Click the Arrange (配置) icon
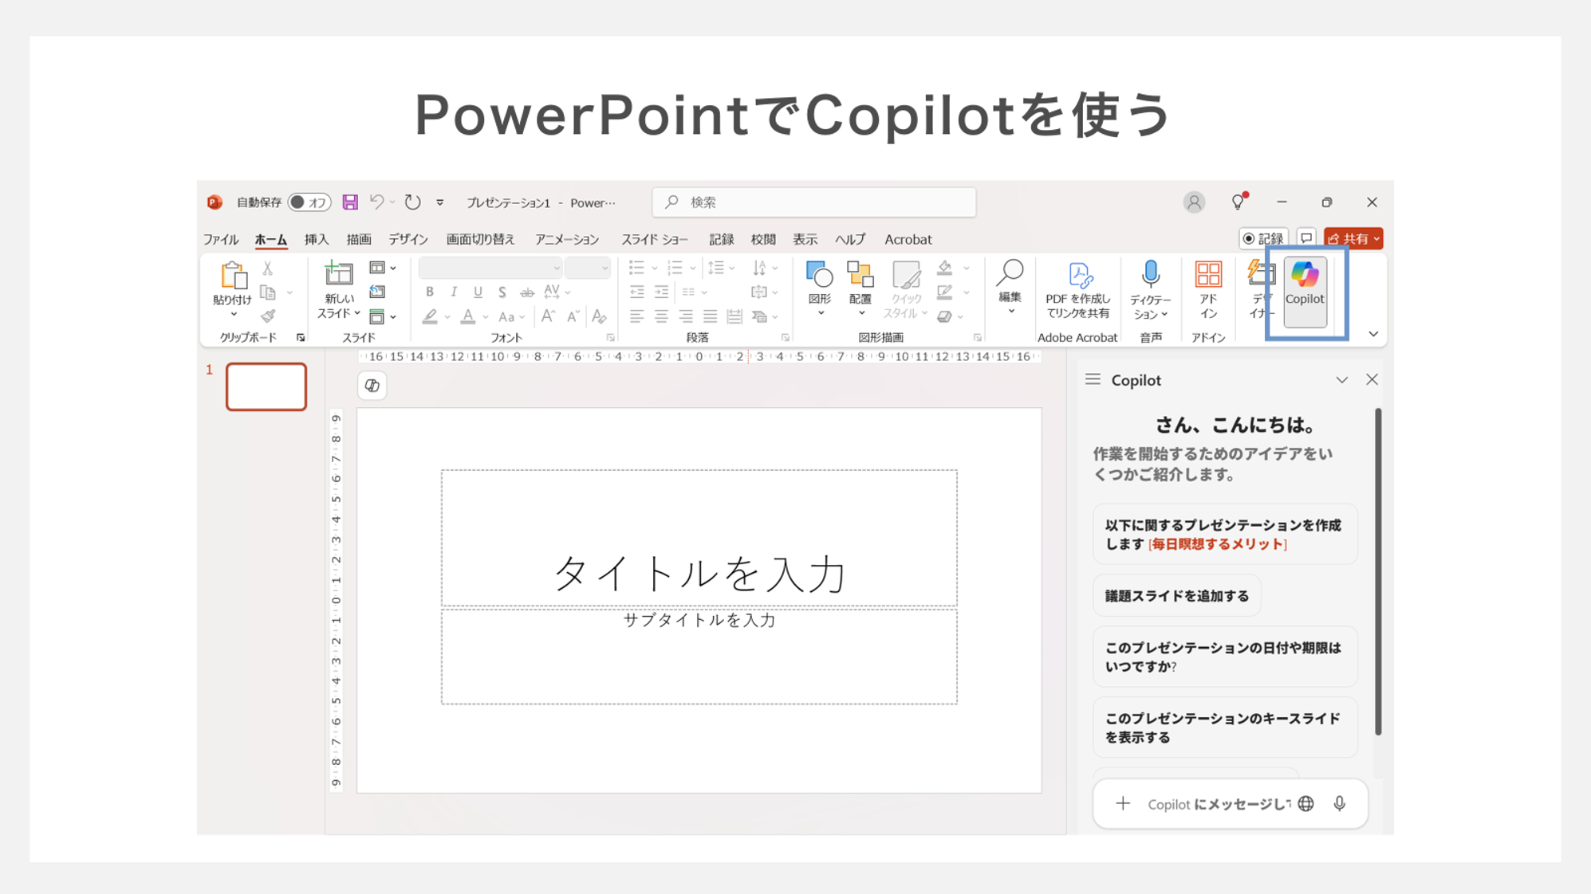The width and height of the screenshot is (1591, 894). tap(860, 275)
